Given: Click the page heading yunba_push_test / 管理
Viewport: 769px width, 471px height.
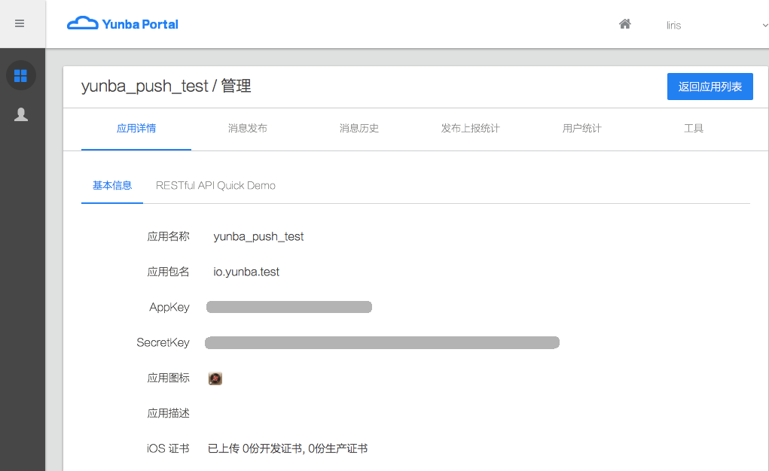Looking at the screenshot, I should (166, 87).
